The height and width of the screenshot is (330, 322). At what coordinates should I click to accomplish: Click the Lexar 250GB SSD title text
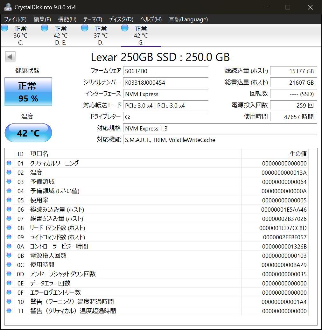point(160,57)
